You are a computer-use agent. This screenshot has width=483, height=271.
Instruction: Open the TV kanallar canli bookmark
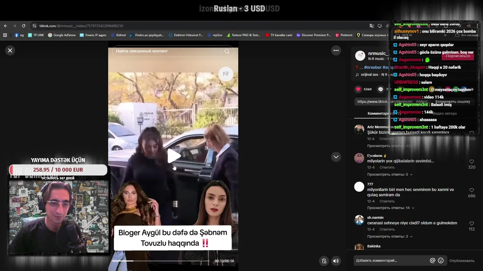coord(278,35)
